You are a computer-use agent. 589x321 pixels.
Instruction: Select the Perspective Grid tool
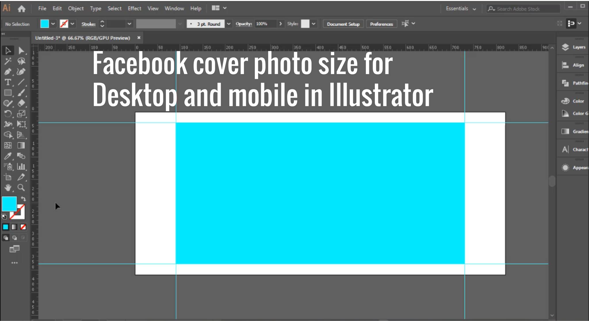[21, 135]
